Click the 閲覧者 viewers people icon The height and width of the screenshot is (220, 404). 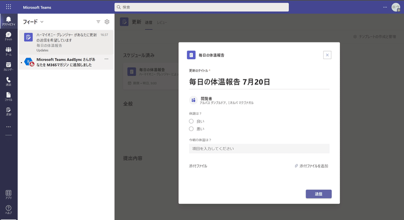tap(193, 100)
